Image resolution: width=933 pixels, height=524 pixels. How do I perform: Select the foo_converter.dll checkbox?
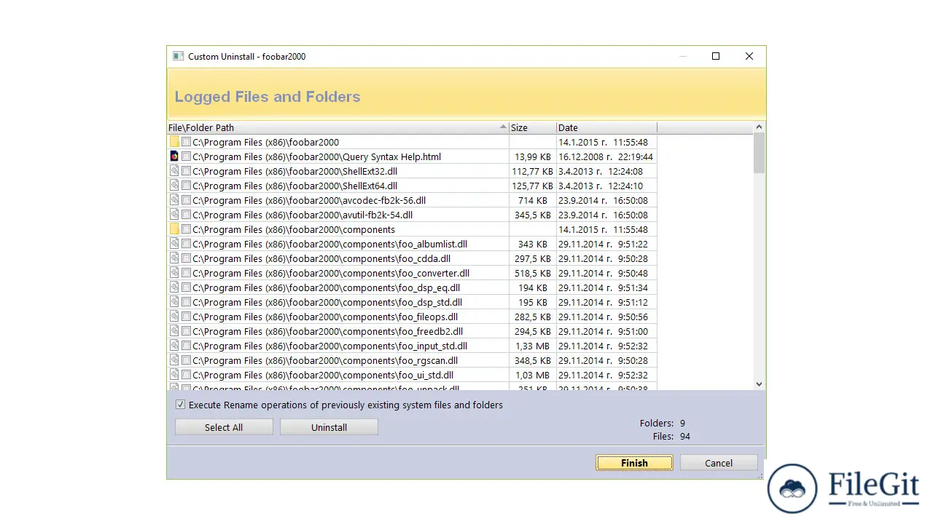pyautogui.click(x=187, y=273)
